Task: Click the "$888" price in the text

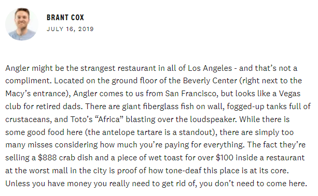Action: 47,158
